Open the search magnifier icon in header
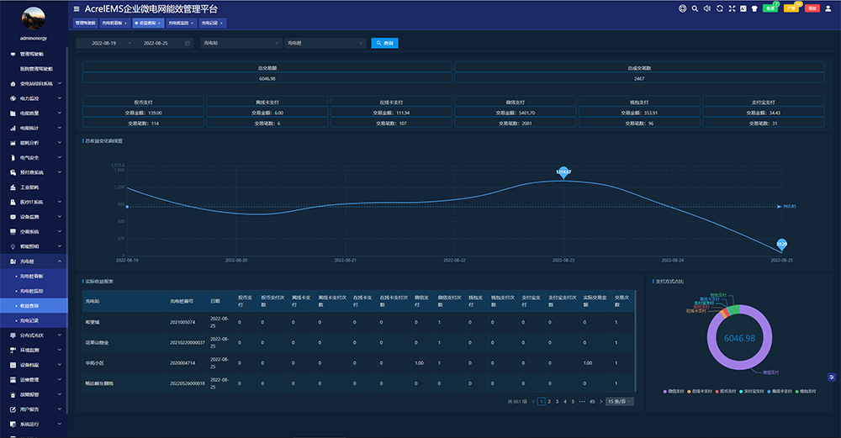 (x=694, y=8)
